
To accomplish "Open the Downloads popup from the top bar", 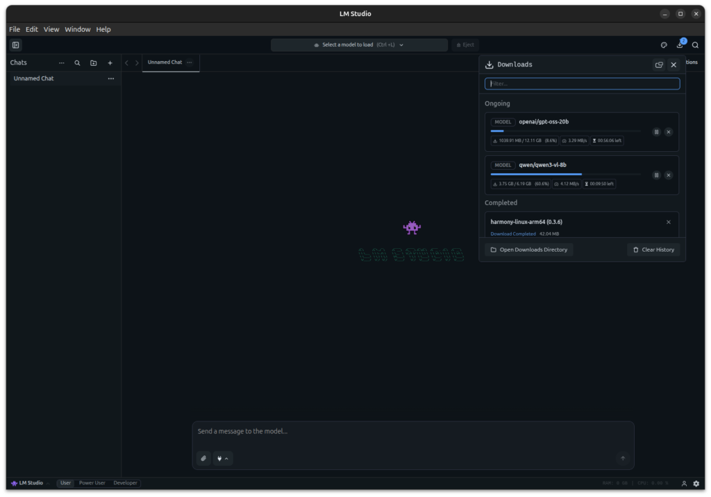I will (680, 44).
